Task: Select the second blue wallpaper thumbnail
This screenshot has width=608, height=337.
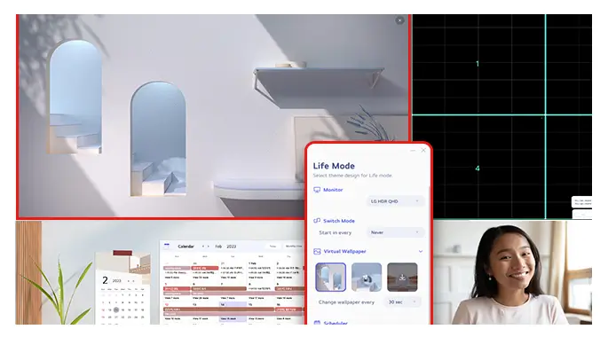Action: (367, 277)
